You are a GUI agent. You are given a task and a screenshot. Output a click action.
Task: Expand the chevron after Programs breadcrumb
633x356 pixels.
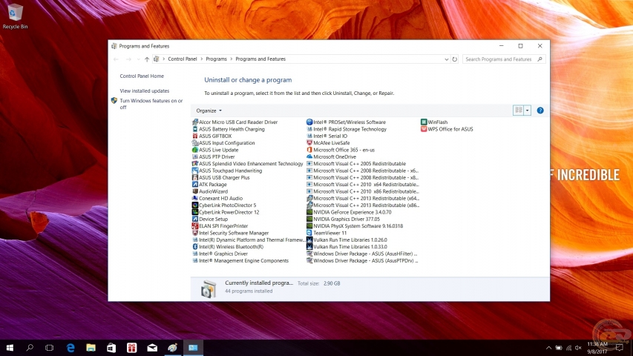click(232, 59)
